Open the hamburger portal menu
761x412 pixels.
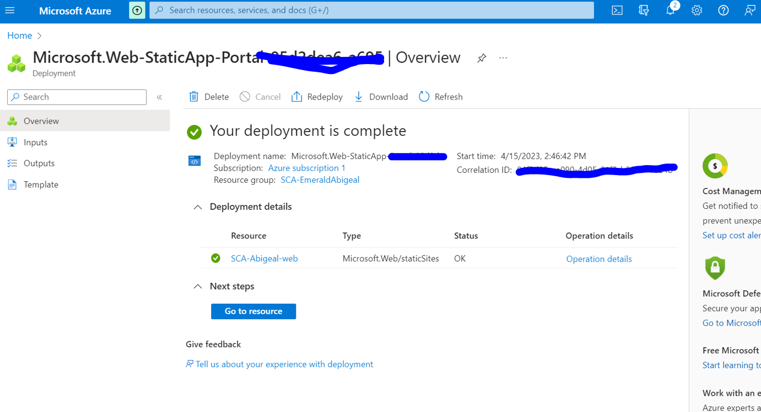tap(10, 10)
